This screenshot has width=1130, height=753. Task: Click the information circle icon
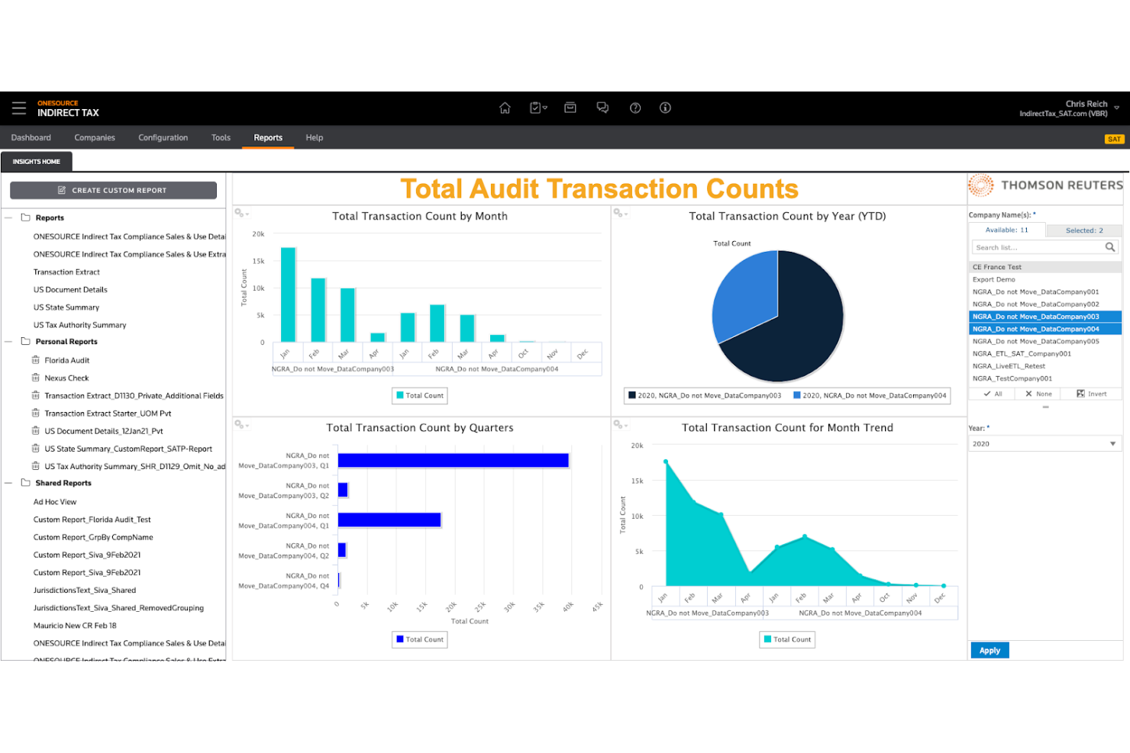pos(665,108)
